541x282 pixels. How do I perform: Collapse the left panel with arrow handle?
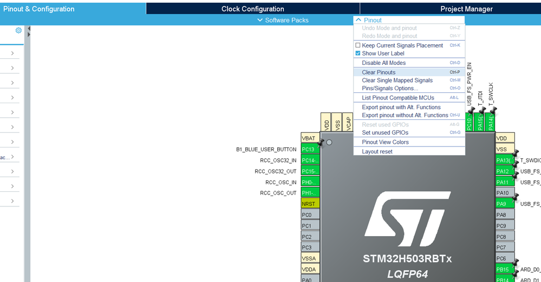[29, 29]
